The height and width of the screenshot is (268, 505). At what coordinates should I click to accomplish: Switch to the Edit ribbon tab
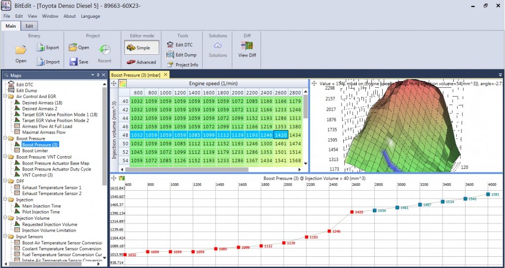(29, 26)
